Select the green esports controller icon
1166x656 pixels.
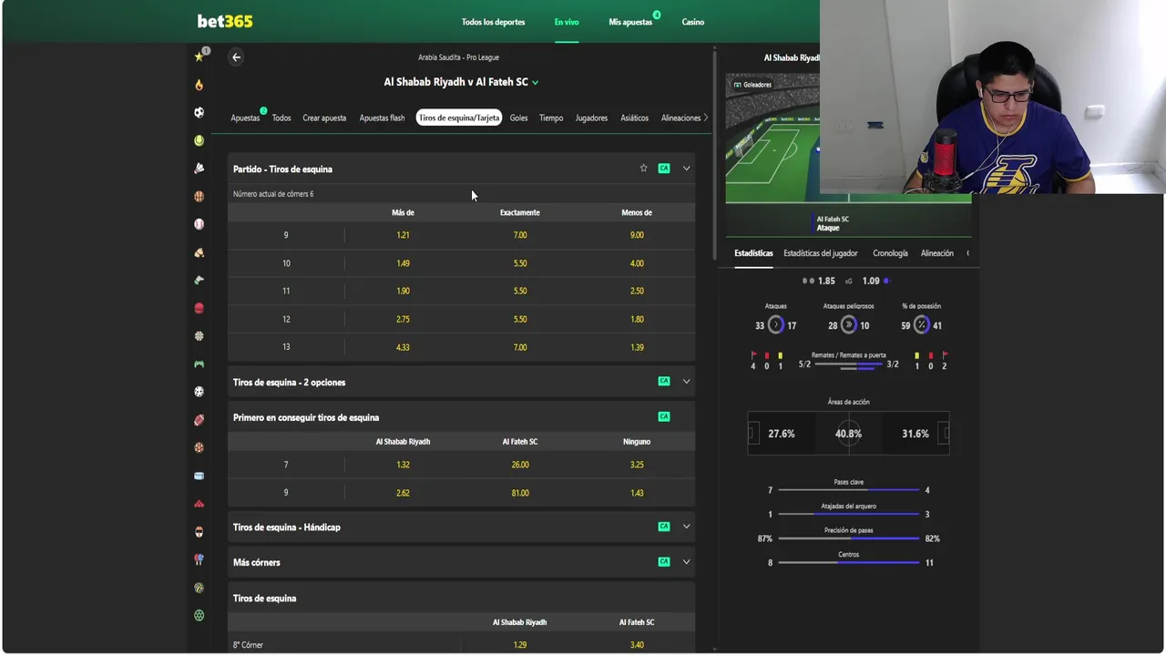click(199, 364)
